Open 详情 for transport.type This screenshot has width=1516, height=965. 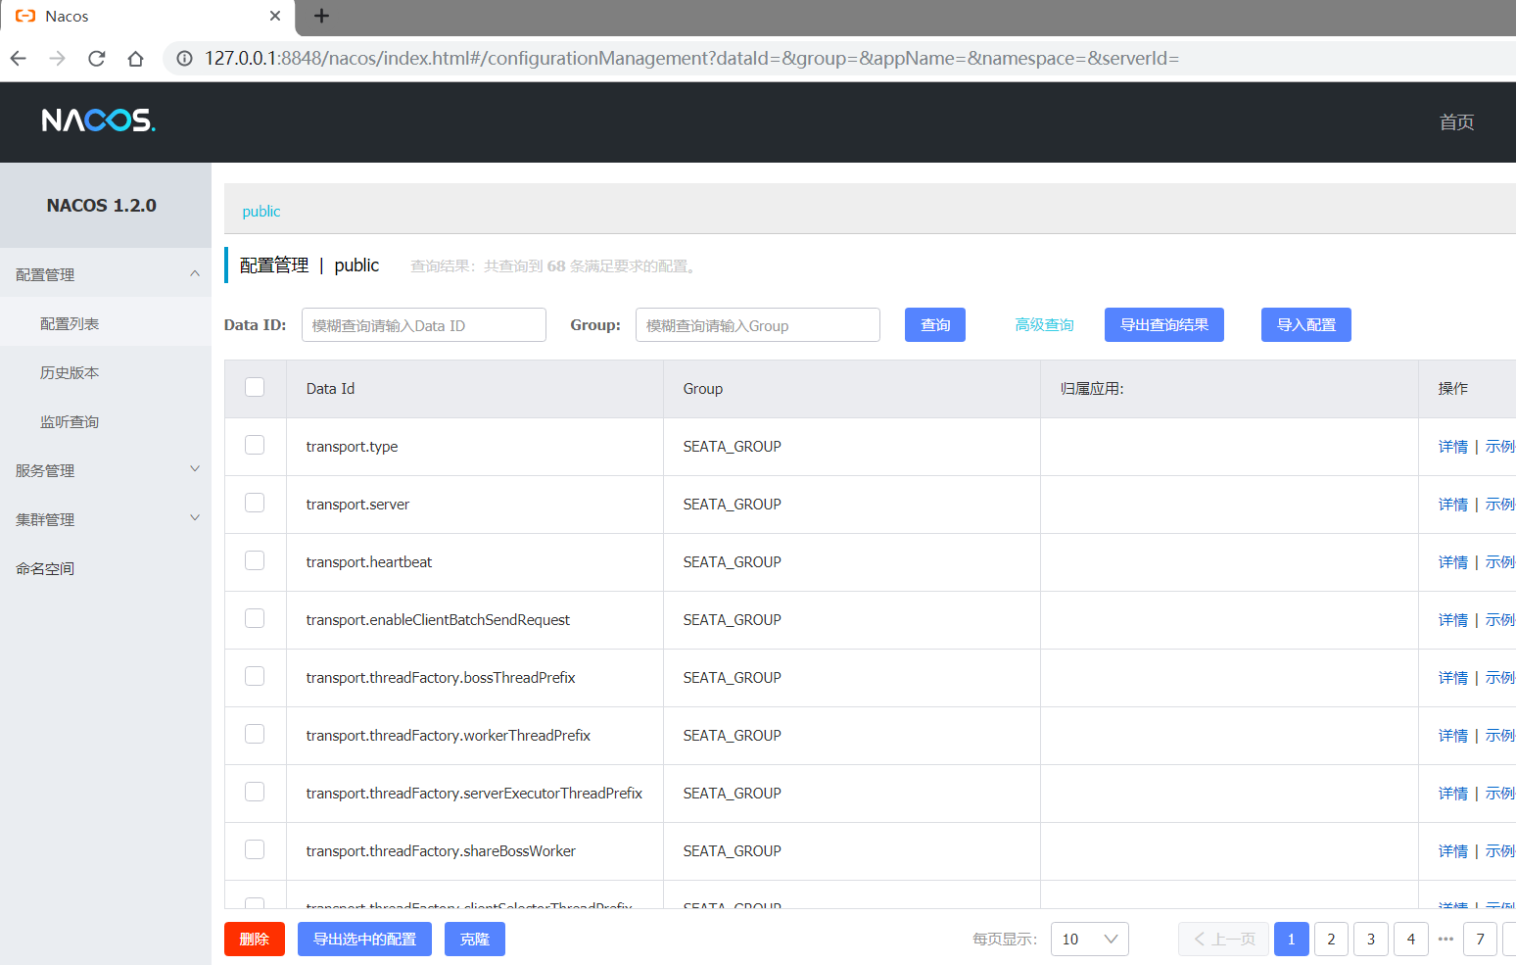click(1452, 447)
